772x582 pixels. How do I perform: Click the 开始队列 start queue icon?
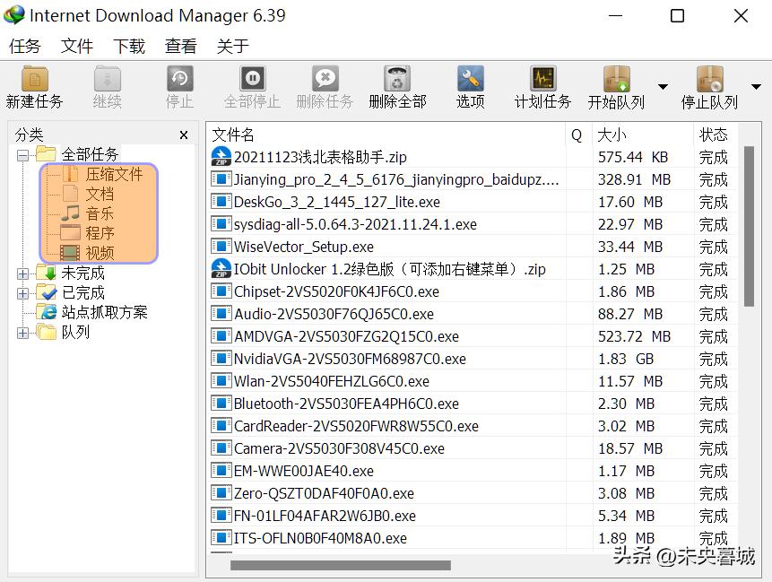point(616,79)
